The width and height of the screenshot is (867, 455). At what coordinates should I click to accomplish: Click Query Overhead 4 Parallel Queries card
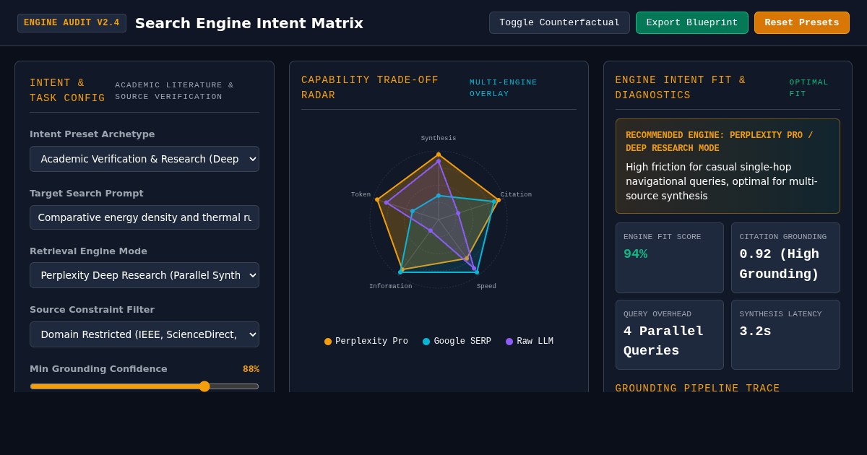(670, 334)
